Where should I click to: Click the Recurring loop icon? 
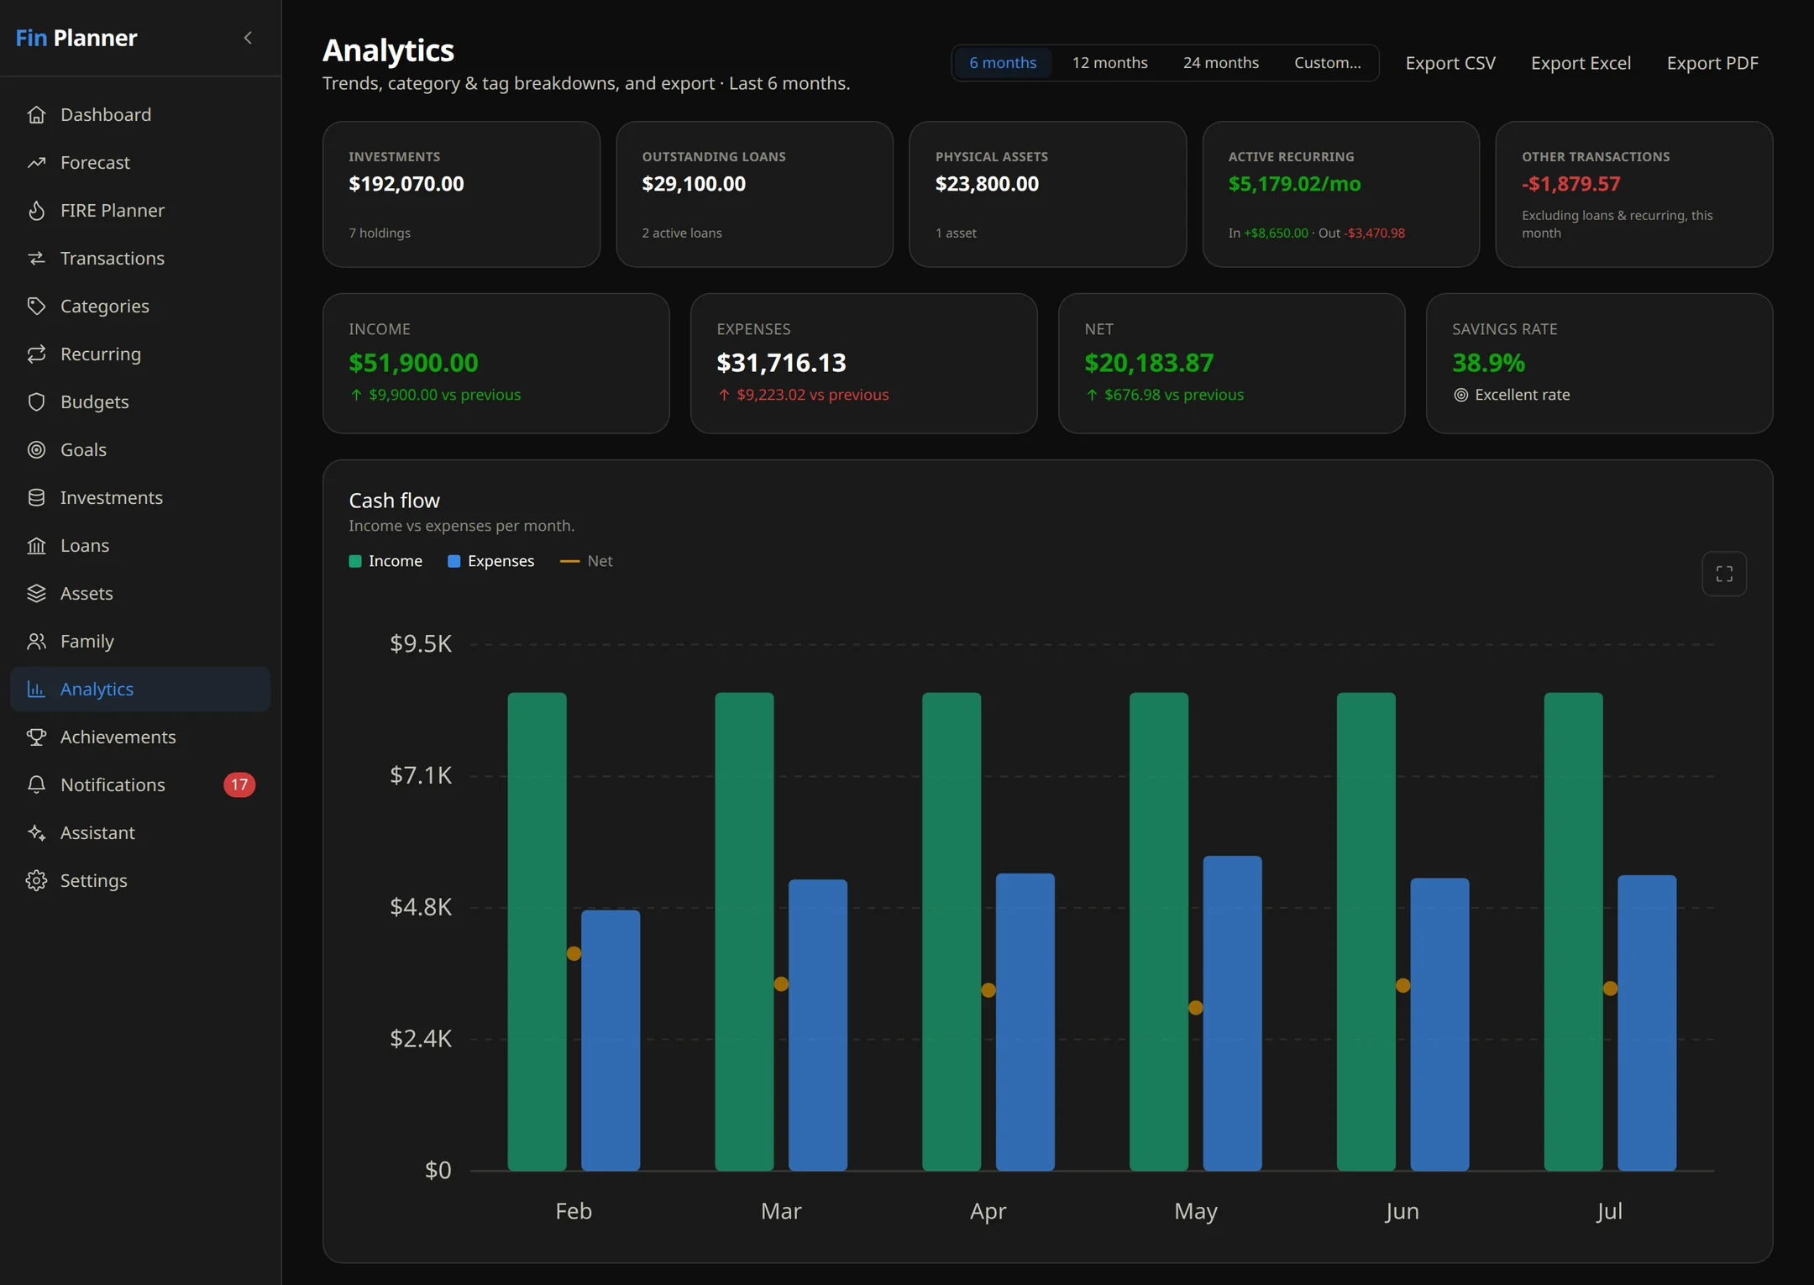[36, 354]
